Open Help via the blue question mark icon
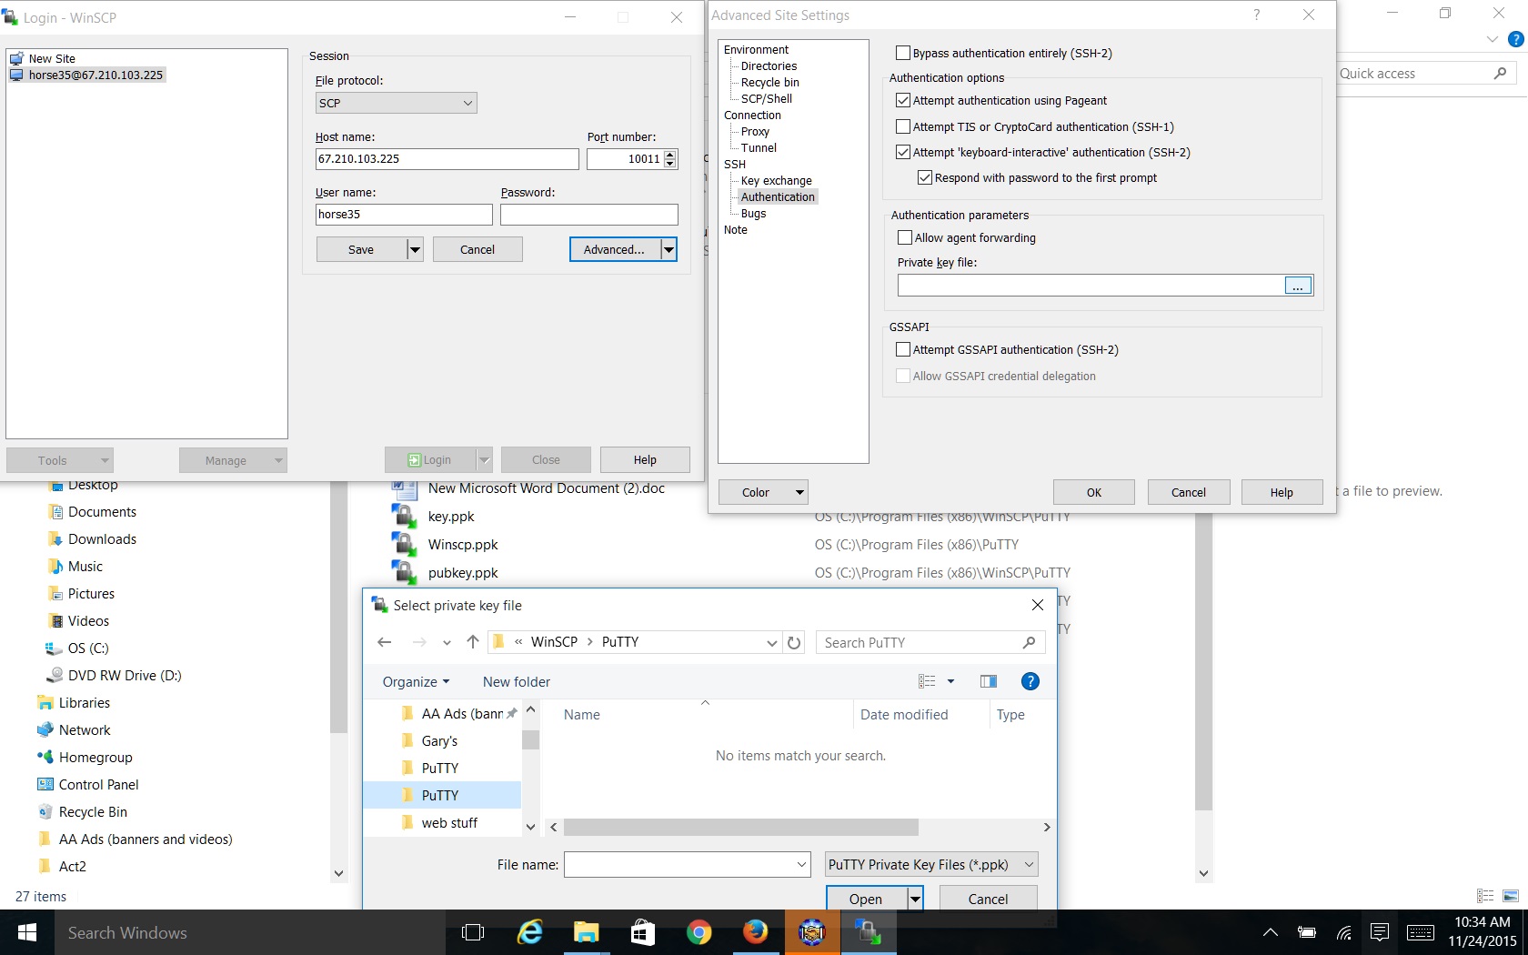1528x955 pixels. click(1030, 681)
